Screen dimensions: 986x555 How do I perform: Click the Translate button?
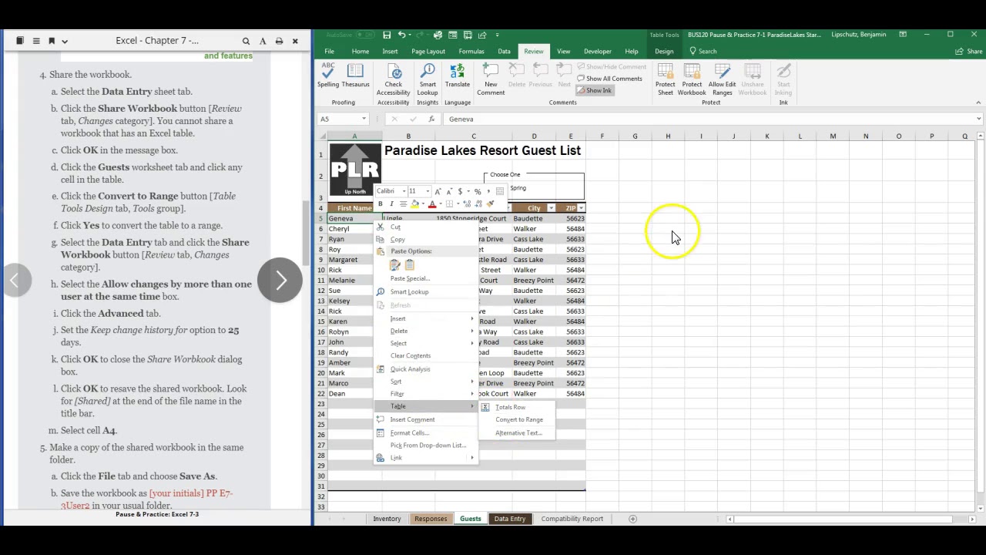[457, 76]
